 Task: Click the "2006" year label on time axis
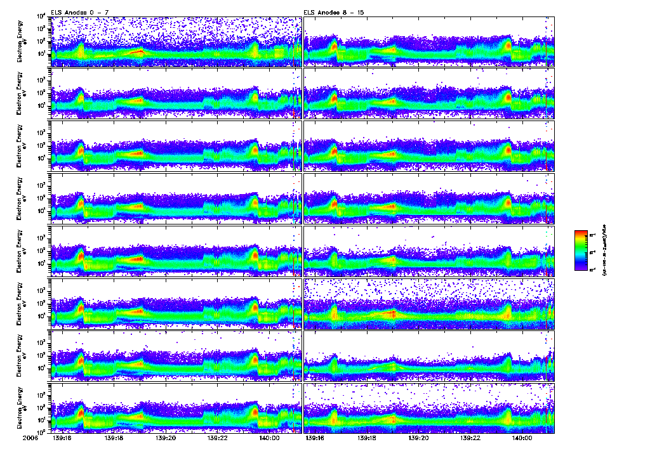click(x=30, y=438)
